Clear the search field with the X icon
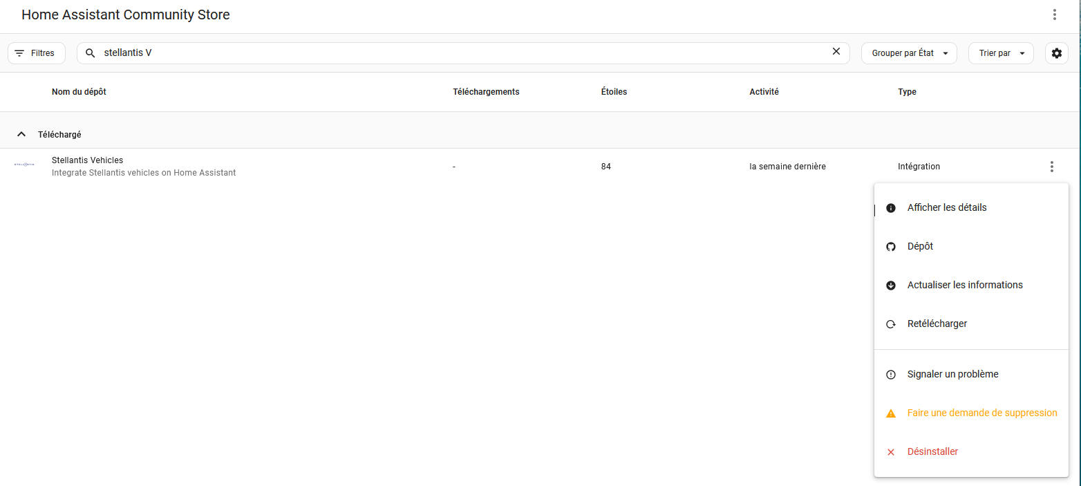This screenshot has width=1081, height=486. (x=836, y=51)
